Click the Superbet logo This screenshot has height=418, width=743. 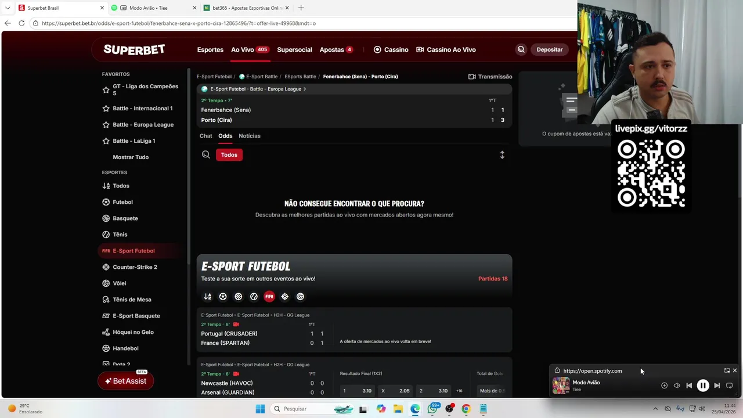134,49
